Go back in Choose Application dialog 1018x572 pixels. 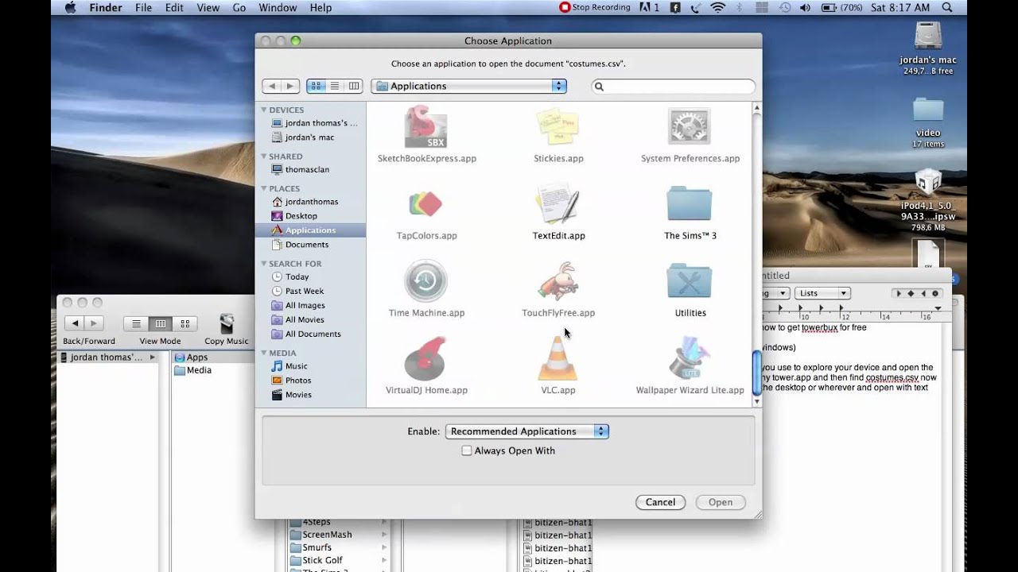pos(272,86)
